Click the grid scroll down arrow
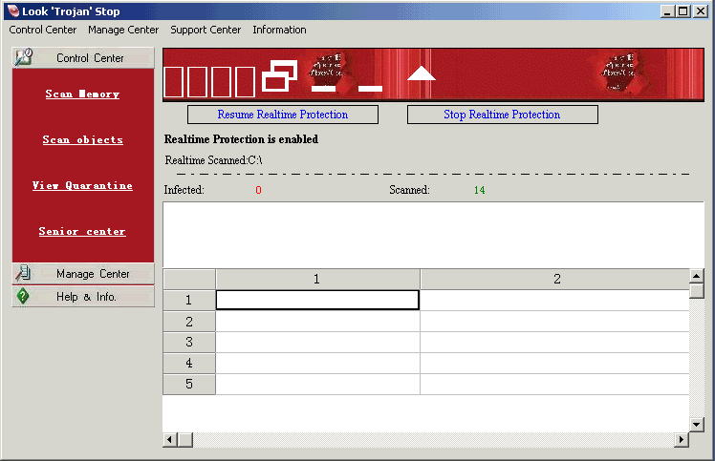Viewport: 715px width, 461px height. pyautogui.click(x=696, y=425)
